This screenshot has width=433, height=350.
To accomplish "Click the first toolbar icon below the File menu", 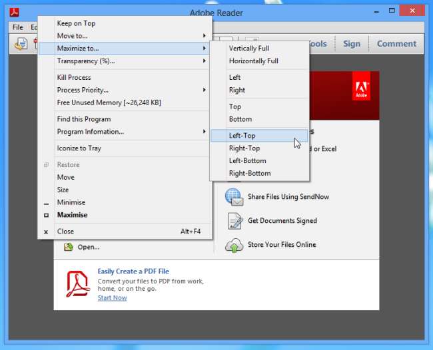I will pyautogui.click(x=21, y=44).
